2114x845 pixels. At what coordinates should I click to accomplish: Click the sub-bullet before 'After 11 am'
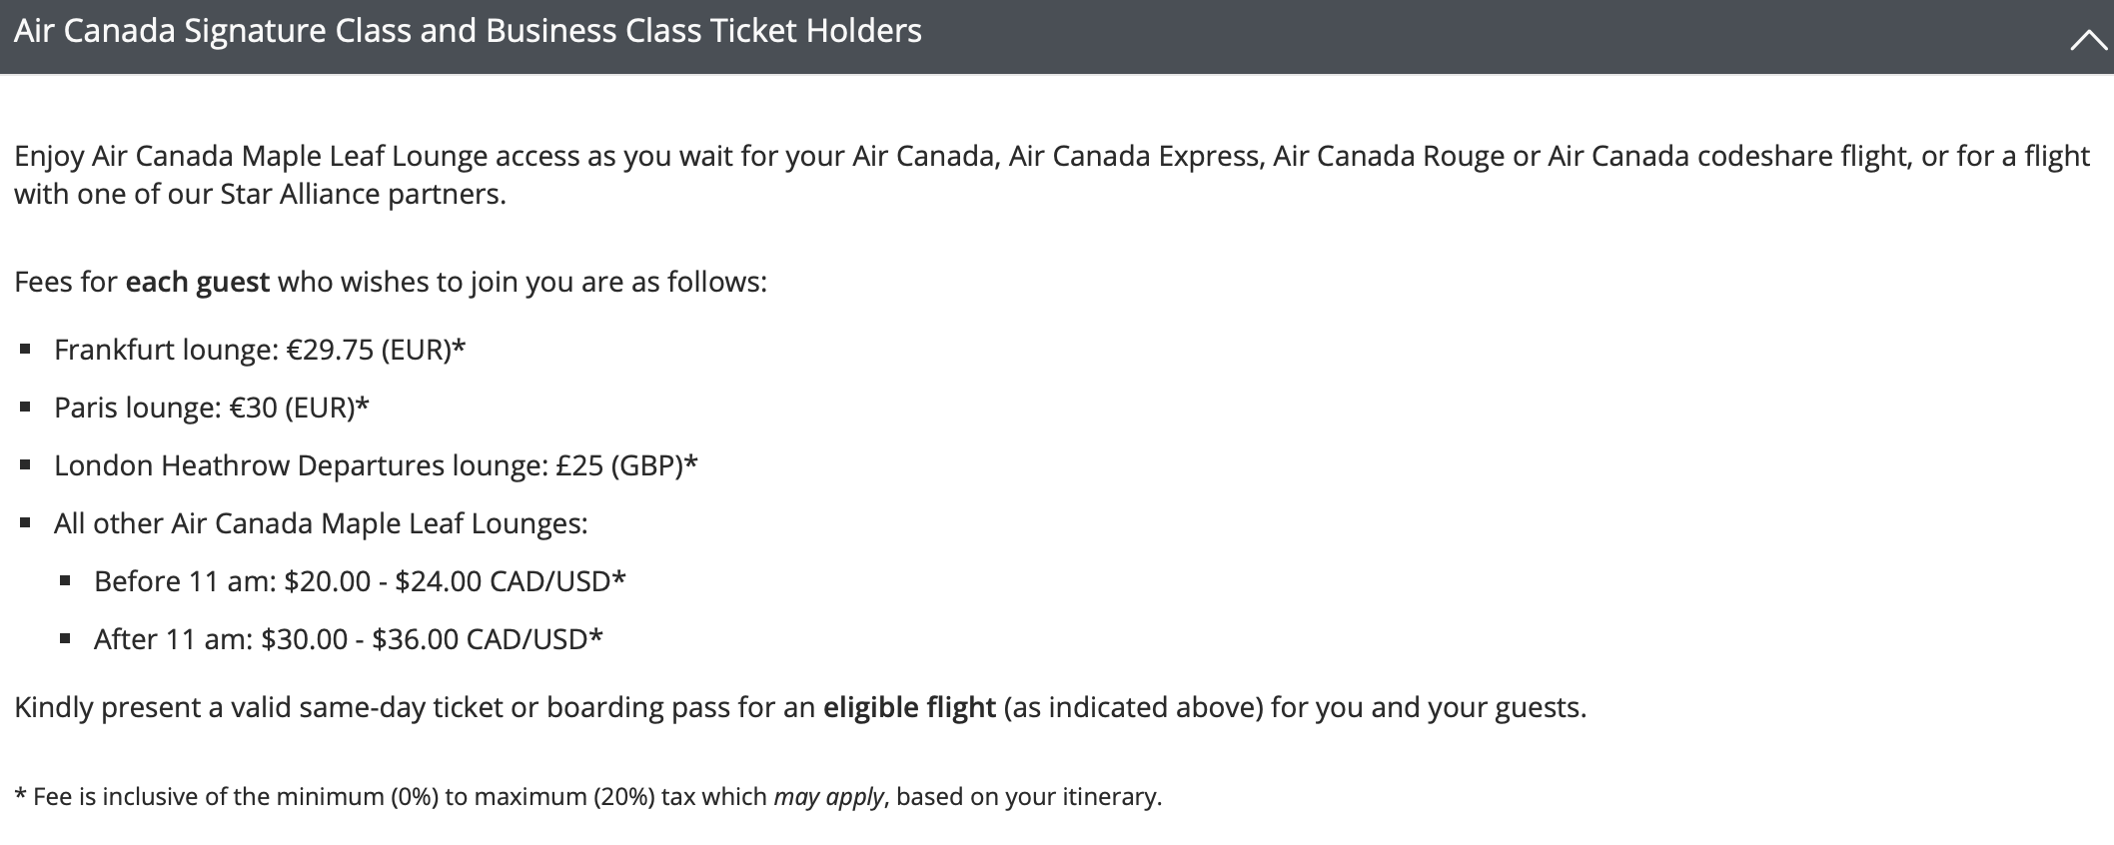click(x=65, y=639)
